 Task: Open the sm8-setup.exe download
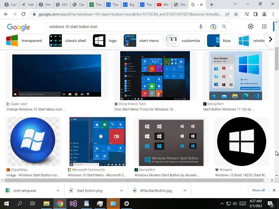coord(25,191)
